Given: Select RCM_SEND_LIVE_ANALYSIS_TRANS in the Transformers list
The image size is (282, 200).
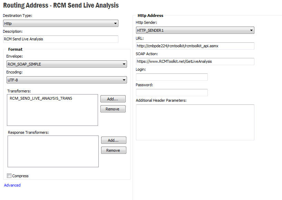Looking at the screenshot, I should 41,98.
